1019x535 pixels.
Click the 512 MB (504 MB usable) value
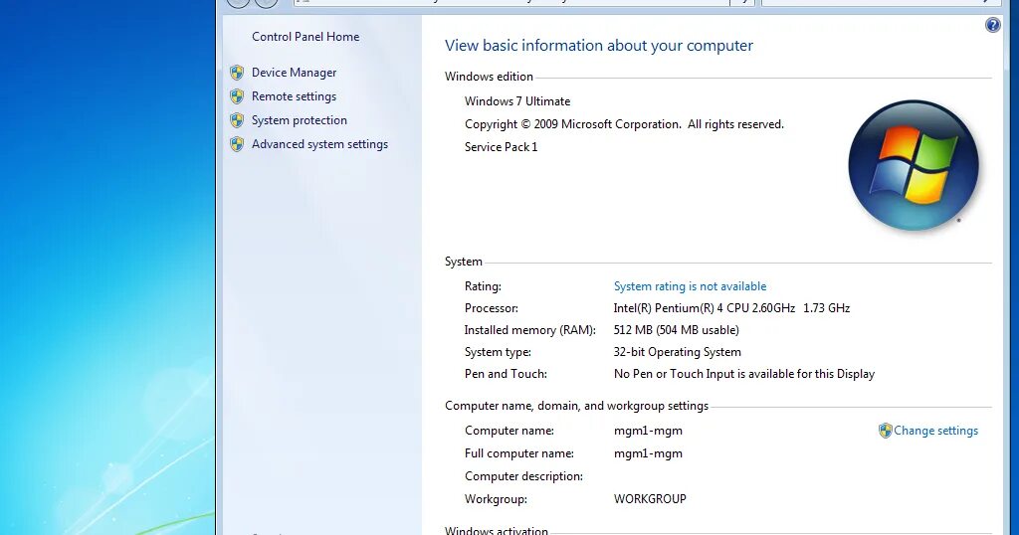[676, 330]
